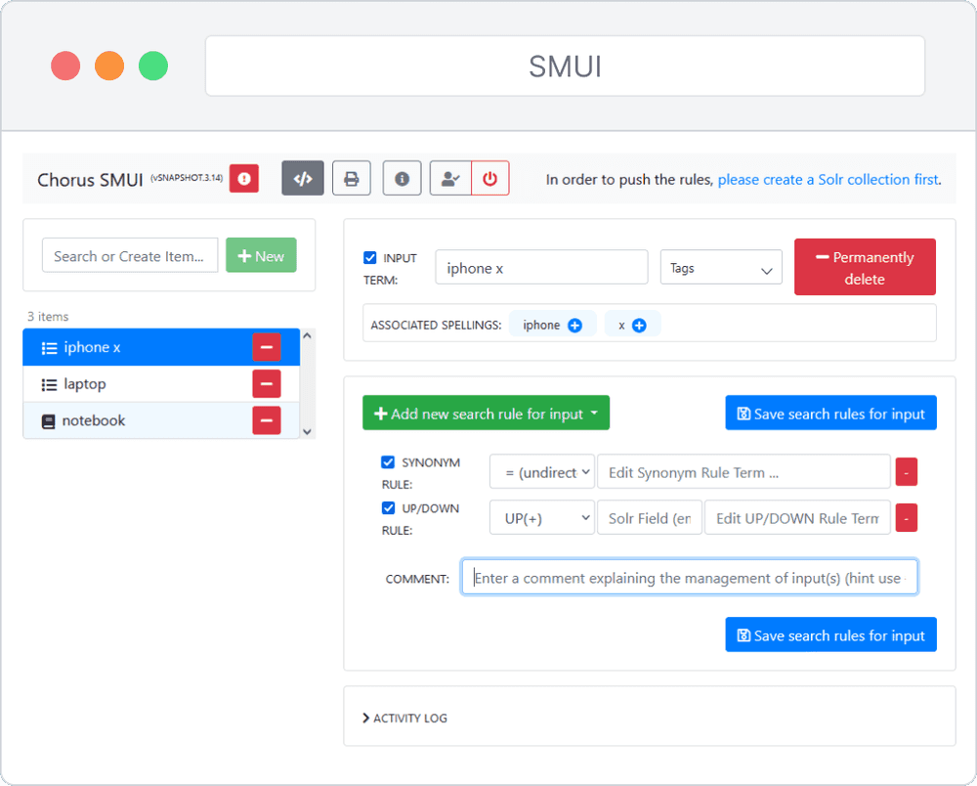Viewport: 977px width, 786px height.
Task: Click inside the COMMENT input field
Action: [x=689, y=577]
